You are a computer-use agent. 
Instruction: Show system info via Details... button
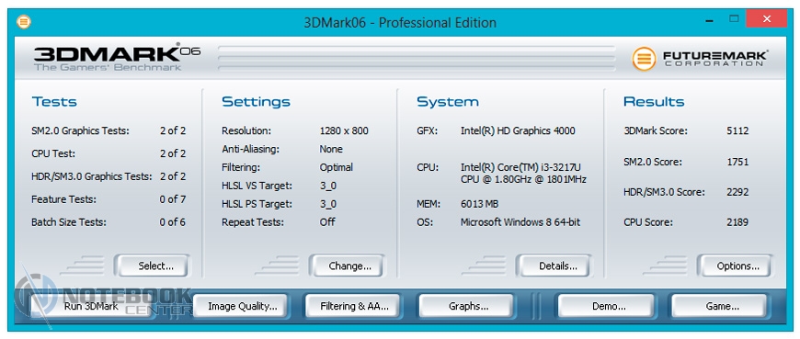point(554,266)
